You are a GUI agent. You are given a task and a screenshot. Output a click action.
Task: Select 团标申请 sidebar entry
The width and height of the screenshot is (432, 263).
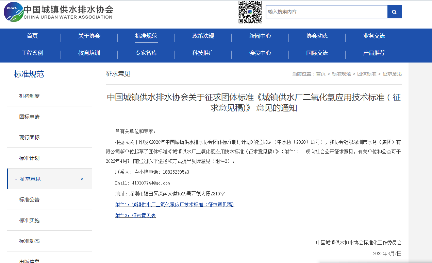30,117
